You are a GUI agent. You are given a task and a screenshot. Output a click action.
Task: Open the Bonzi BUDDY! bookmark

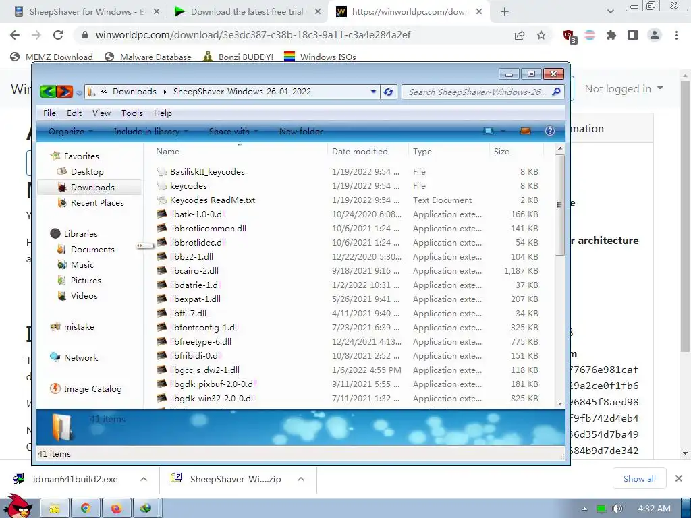click(238, 57)
